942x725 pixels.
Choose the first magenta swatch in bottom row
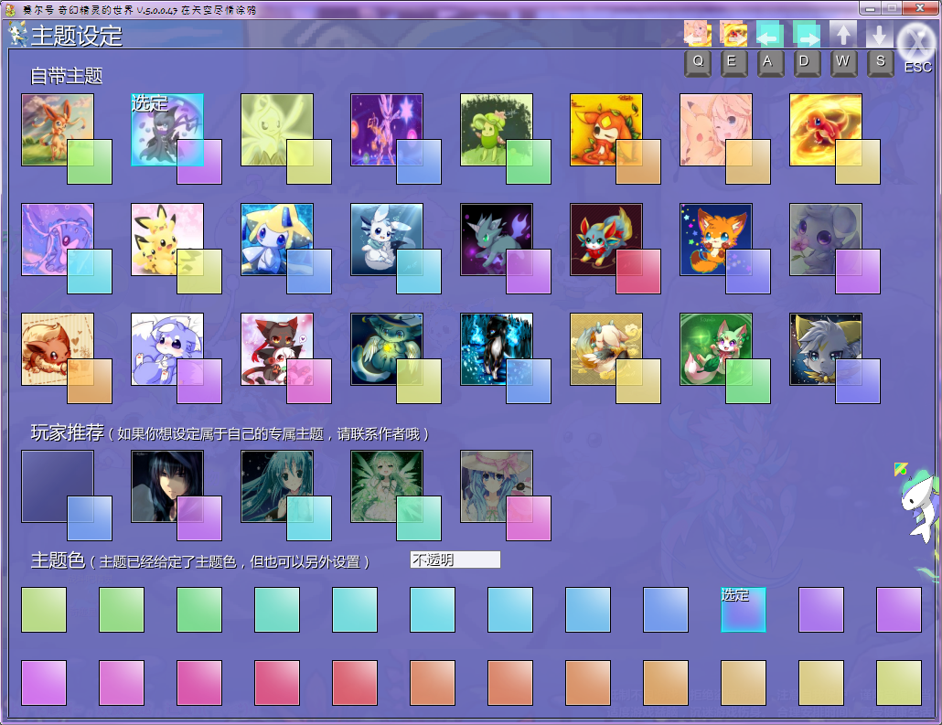(44, 683)
